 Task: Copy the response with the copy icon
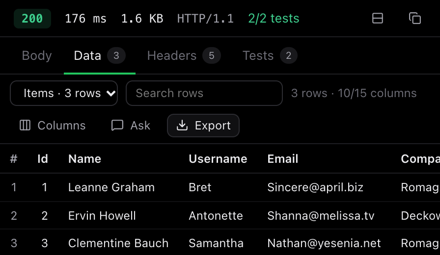coord(415,19)
